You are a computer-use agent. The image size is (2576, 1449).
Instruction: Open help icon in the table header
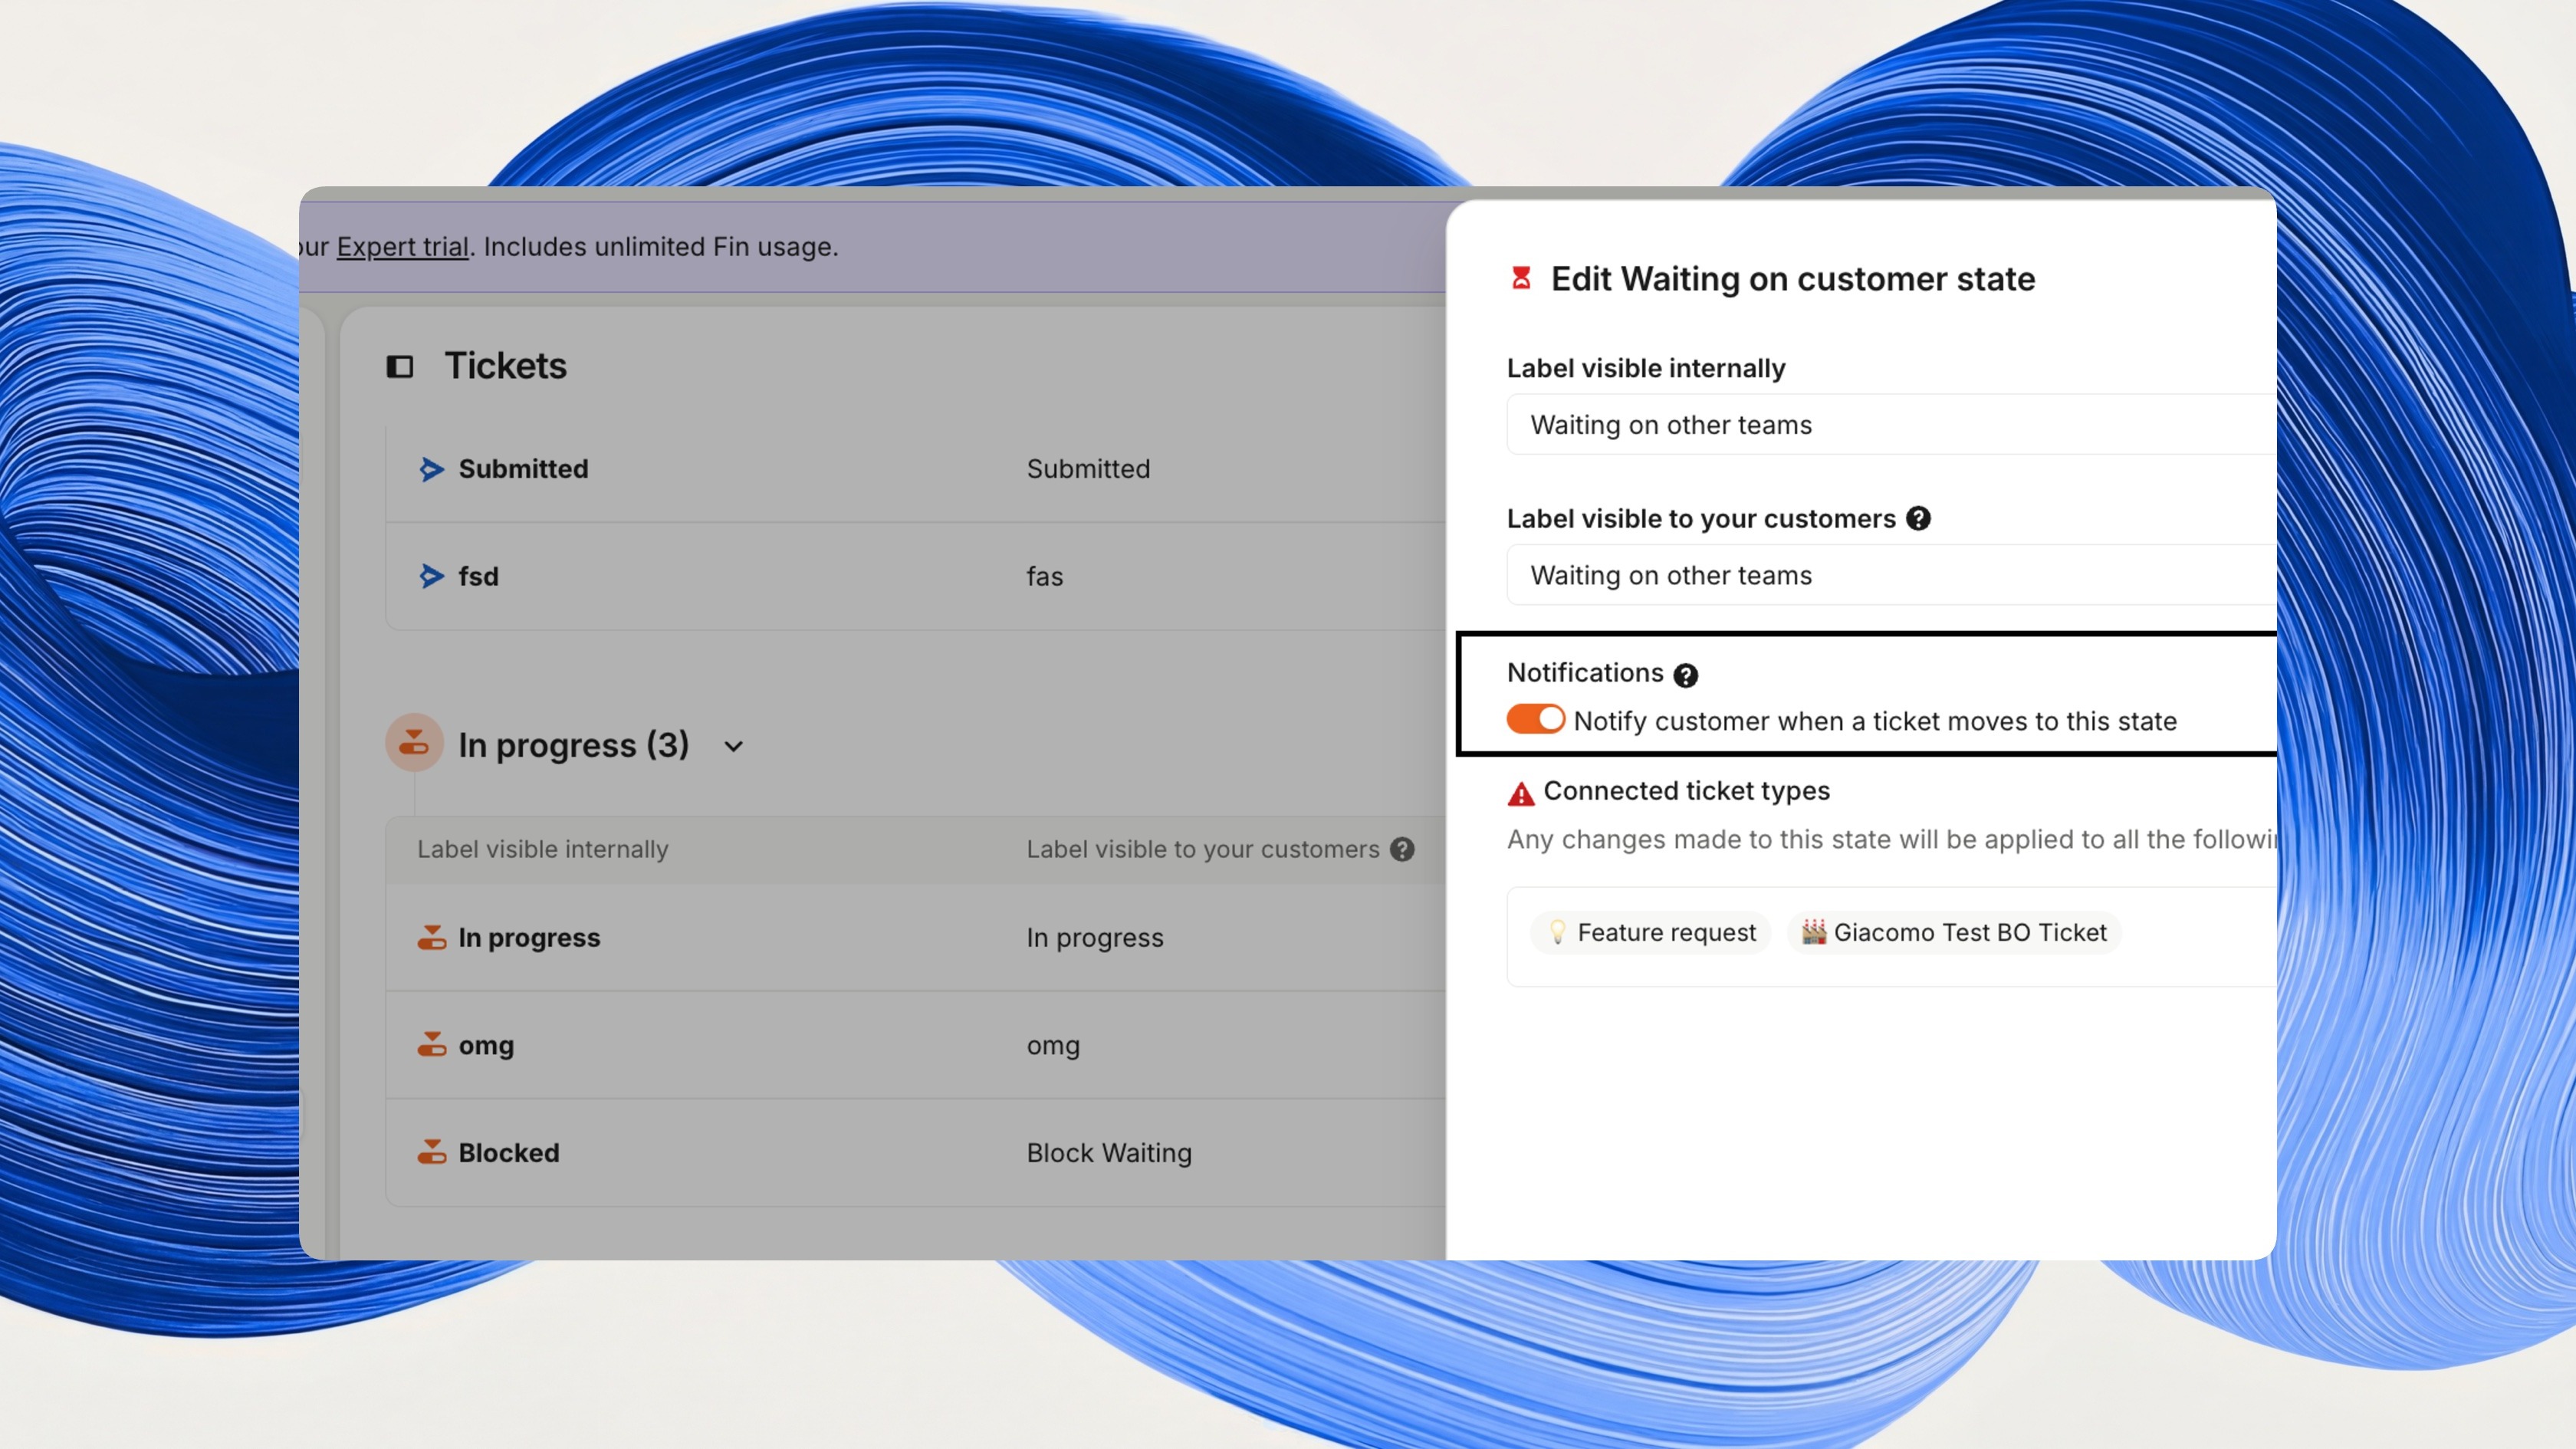coord(1402,849)
